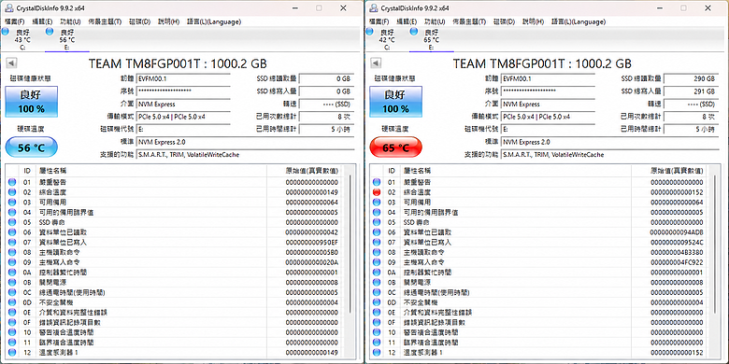Screen dimensions: 729x364
Task: Click firmware field EVFM00.1 in 56 °C window
Action: 183,79
